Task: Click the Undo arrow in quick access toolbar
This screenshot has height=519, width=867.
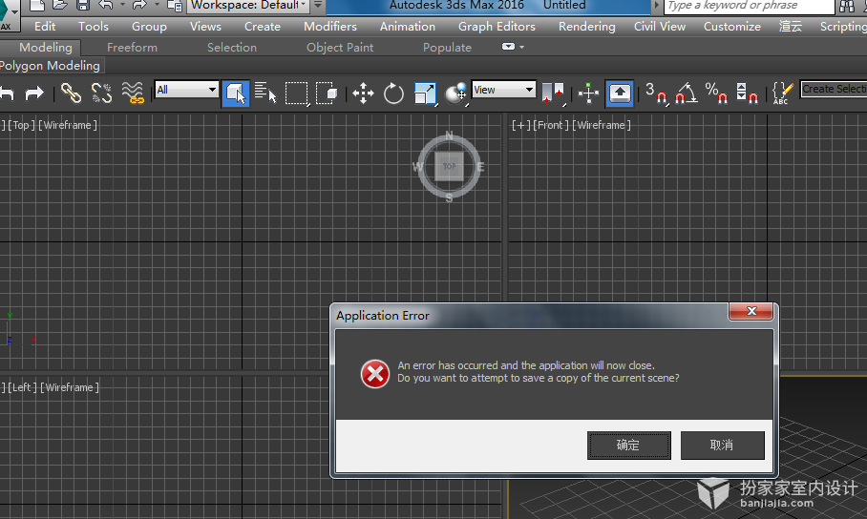Action: point(106,6)
